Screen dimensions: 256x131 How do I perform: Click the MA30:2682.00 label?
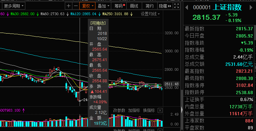click(22, 14)
